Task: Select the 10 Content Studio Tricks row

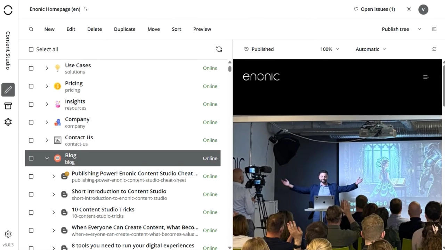Action: pos(123,212)
